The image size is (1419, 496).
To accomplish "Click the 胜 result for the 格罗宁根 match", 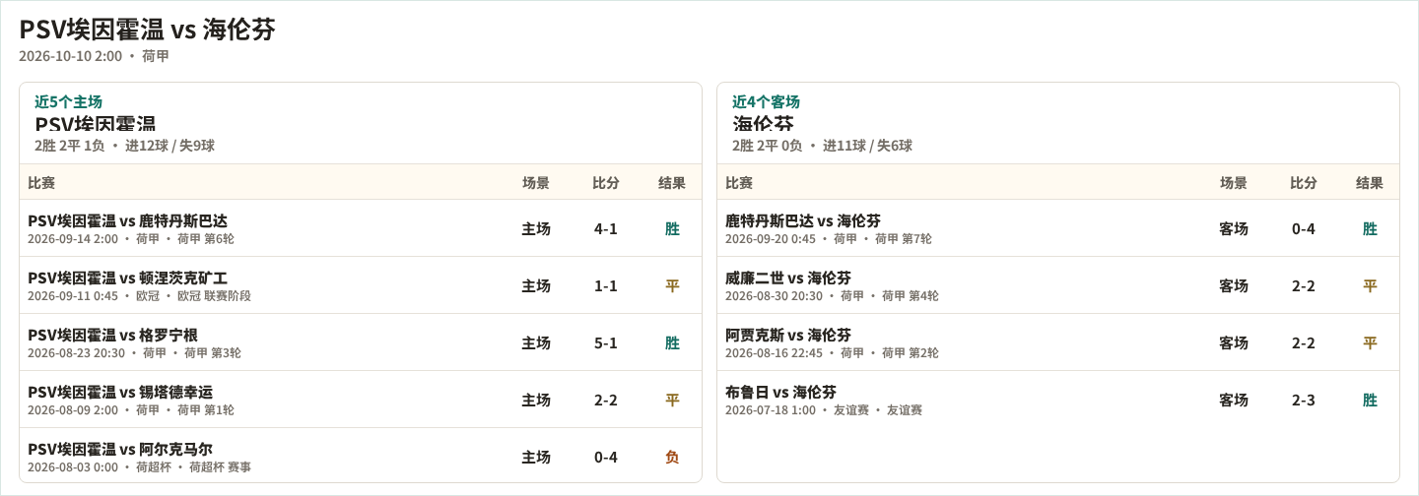I will click(672, 343).
